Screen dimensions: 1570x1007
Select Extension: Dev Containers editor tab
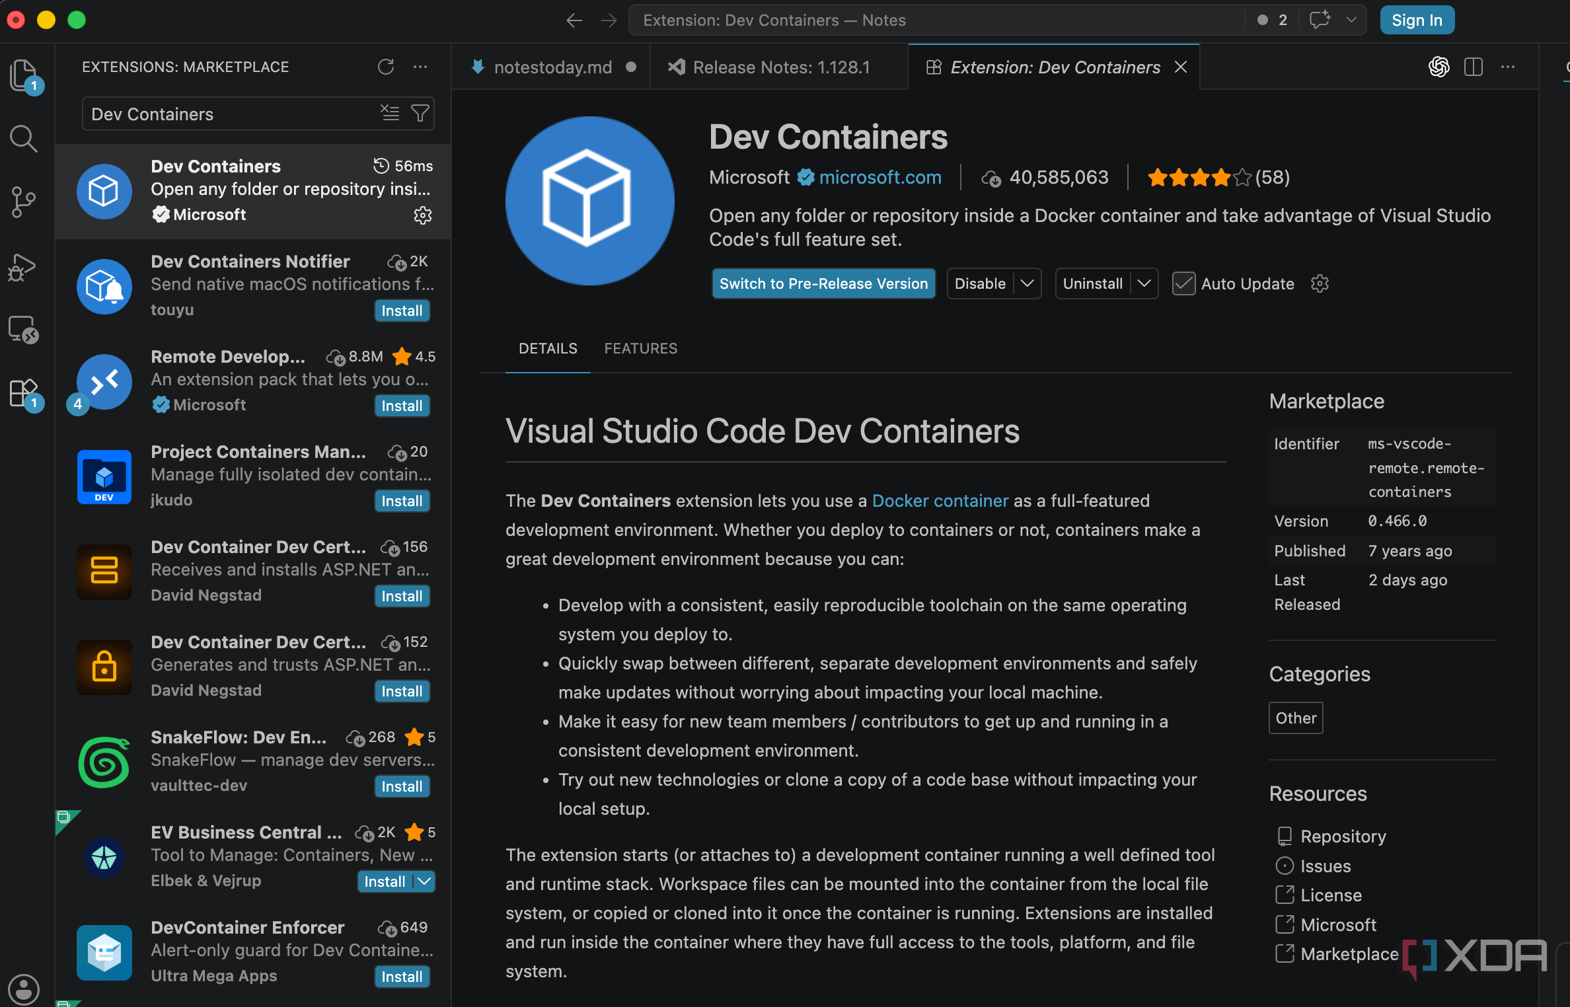pos(1054,67)
